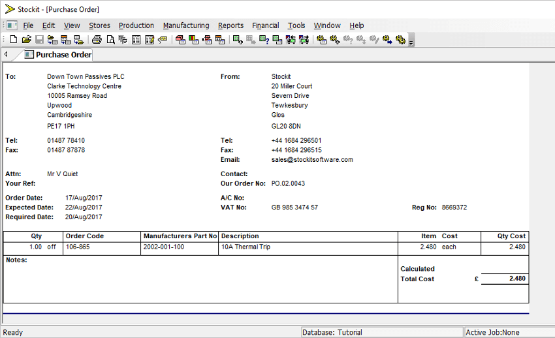Click the tab scroll left arrow
The image size is (555, 338).
click(x=6, y=54)
